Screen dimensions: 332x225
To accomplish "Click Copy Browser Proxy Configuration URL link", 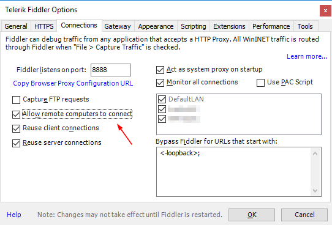I will coord(73,83).
